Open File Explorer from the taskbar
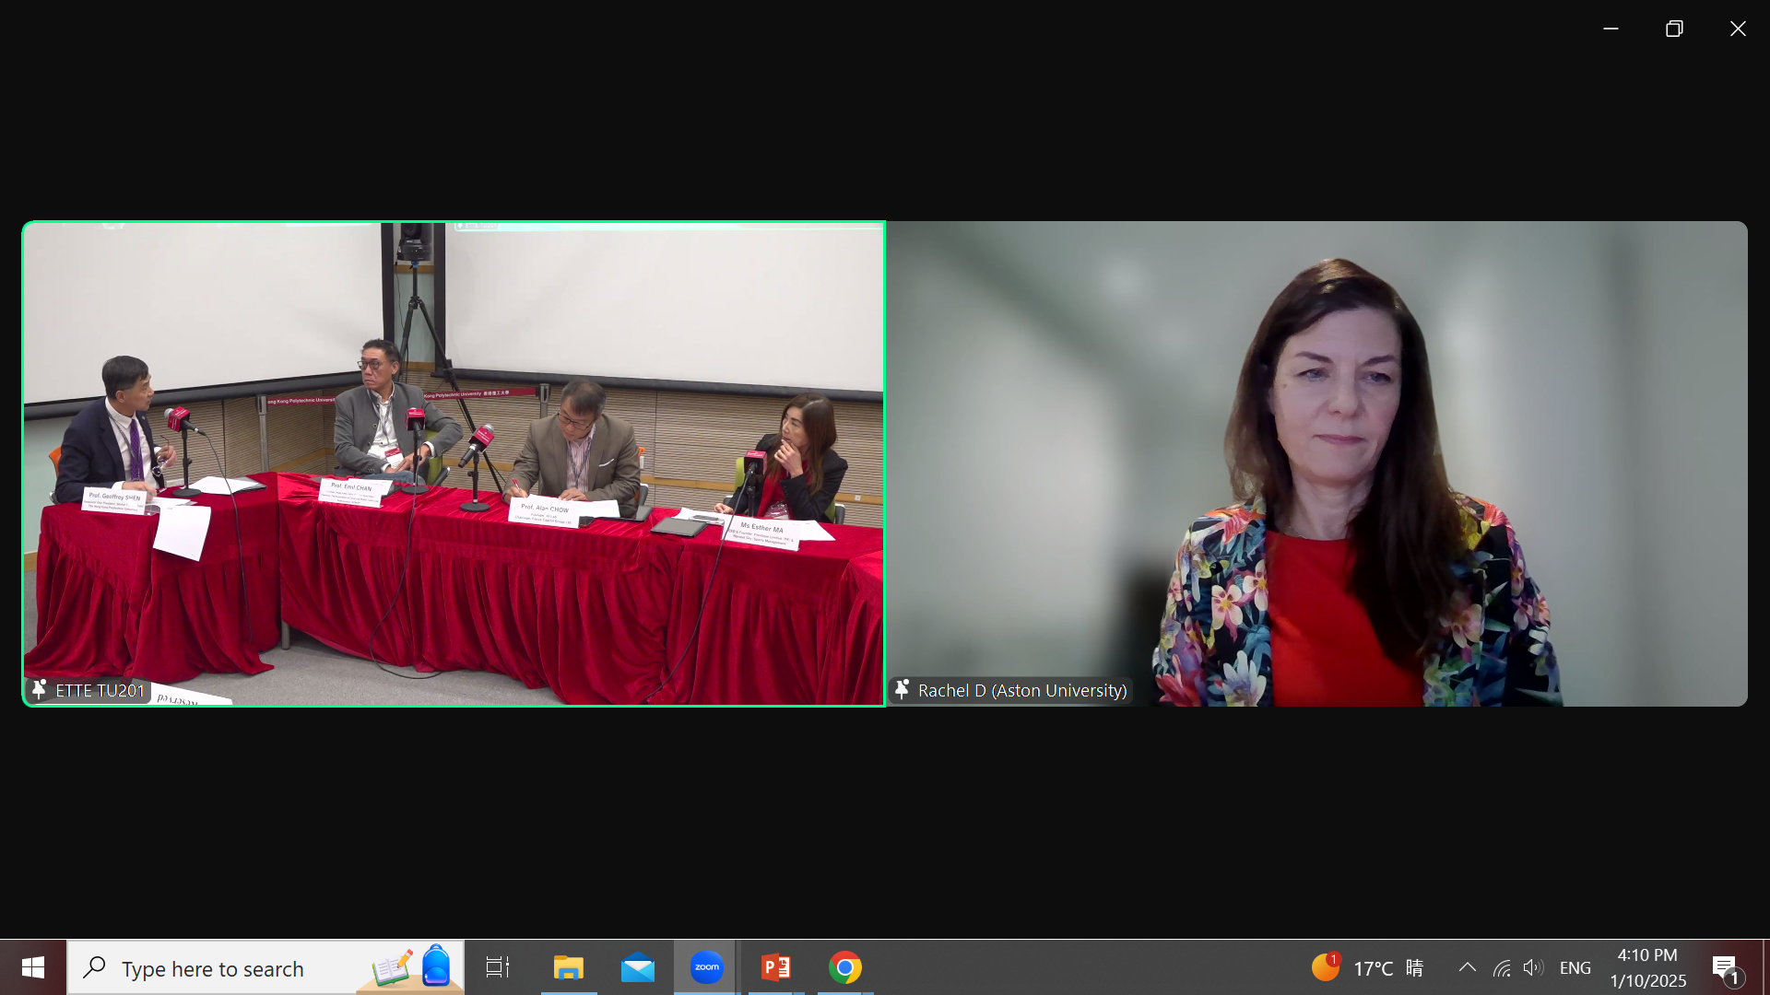1770x995 pixels. (568, 967)
